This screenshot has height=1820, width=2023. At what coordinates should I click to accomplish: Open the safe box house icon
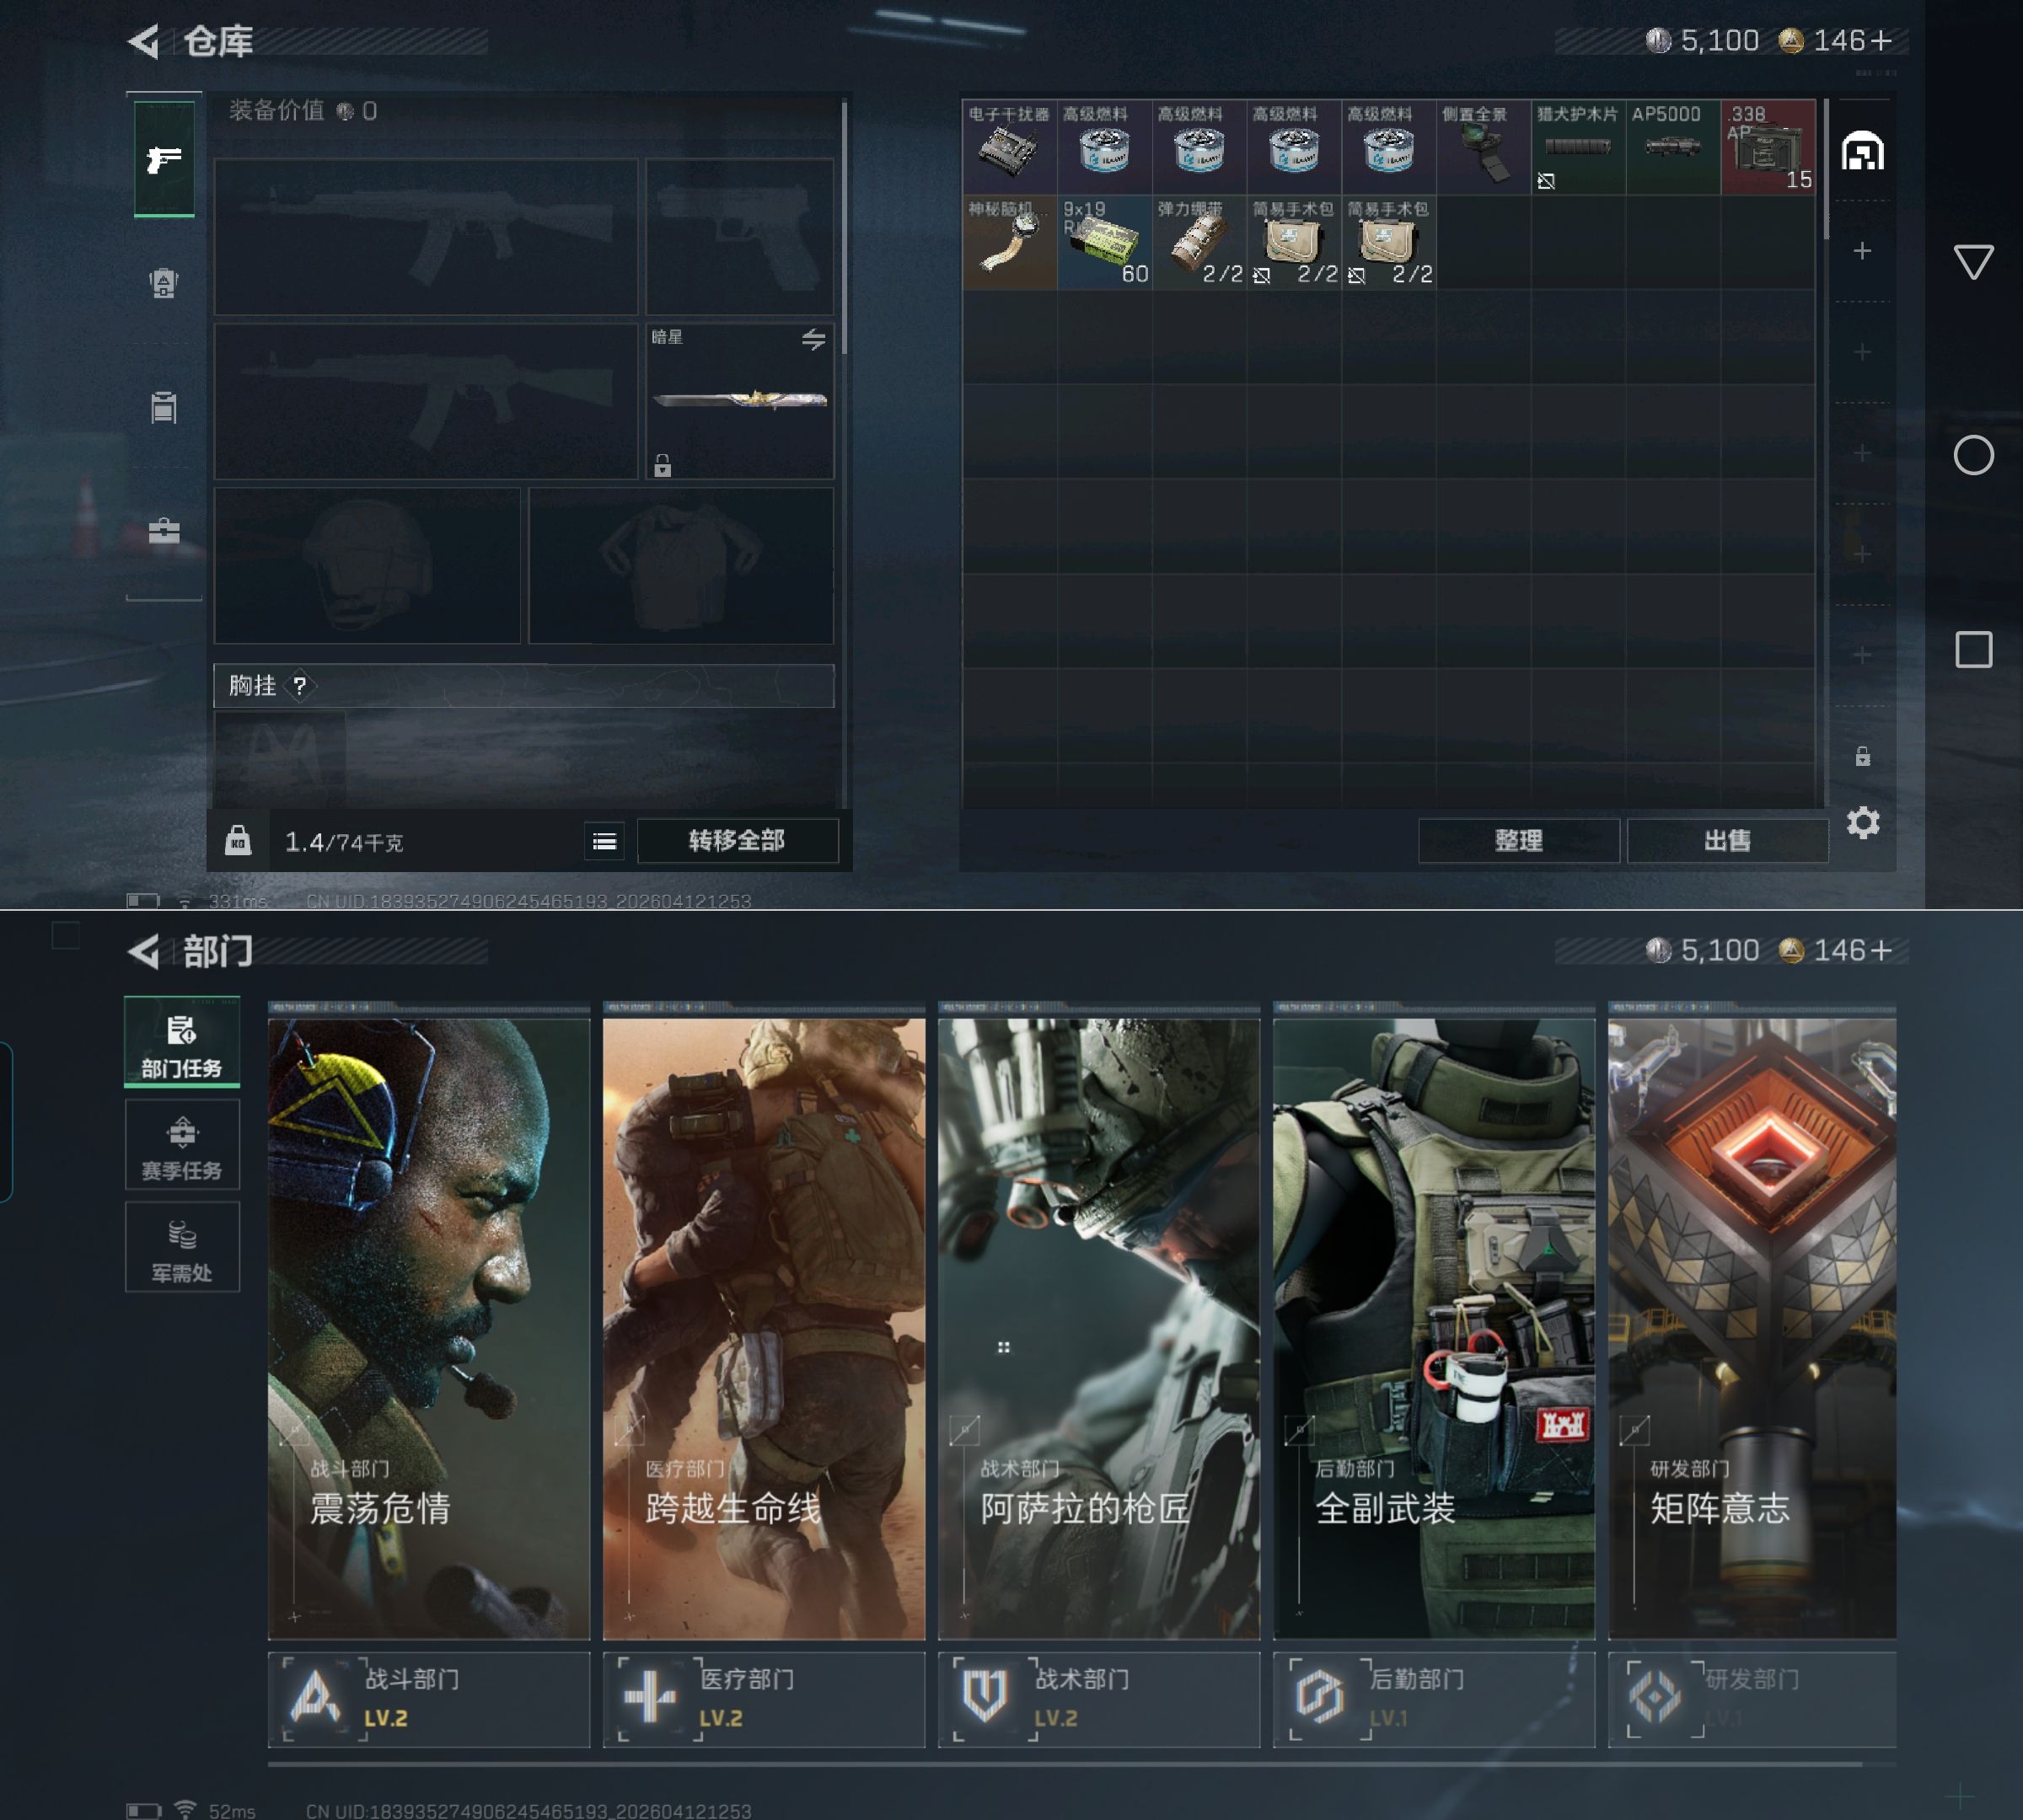(1862, 152)
